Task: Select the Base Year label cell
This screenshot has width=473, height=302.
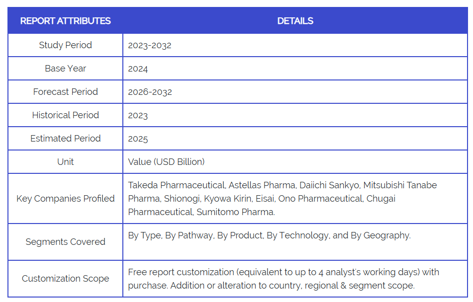Action: click(65, 69)
